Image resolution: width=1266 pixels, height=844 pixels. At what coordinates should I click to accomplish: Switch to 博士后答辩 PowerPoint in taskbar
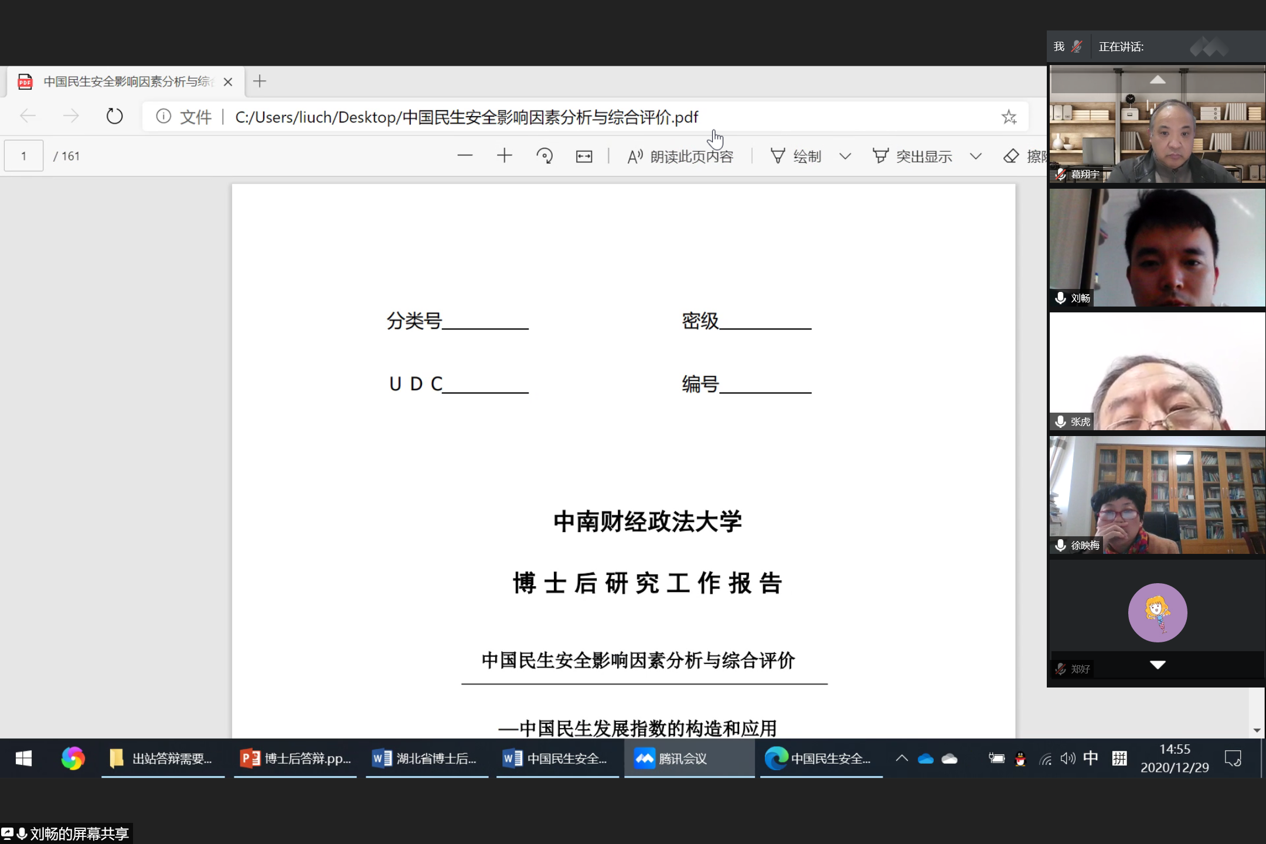click(295, 758)
